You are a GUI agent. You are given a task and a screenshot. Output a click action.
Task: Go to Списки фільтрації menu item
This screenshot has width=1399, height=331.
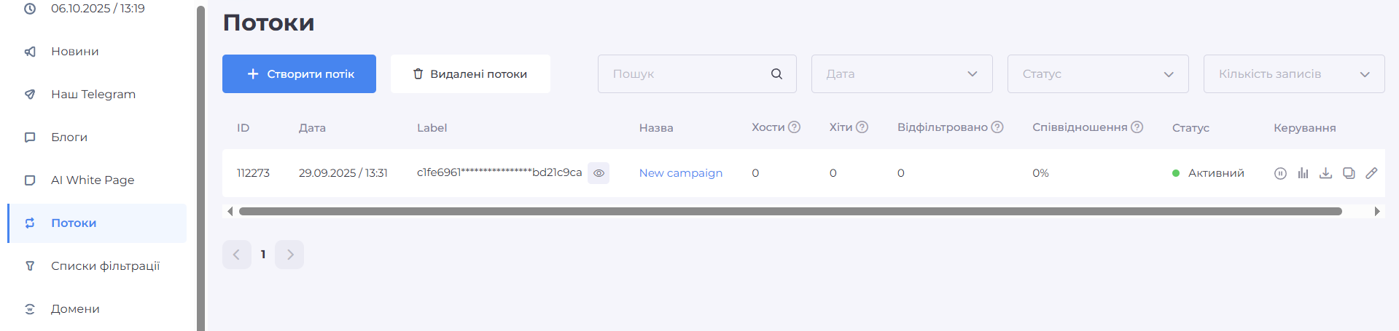(x=105, y=266)
